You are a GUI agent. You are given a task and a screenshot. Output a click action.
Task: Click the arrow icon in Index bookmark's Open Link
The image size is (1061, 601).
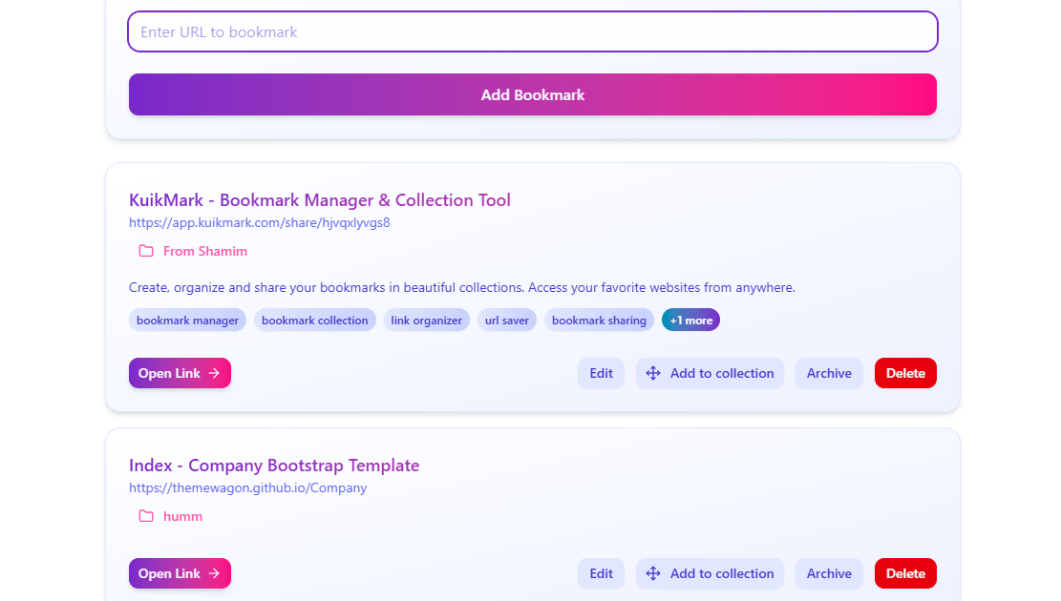[214, 573]
